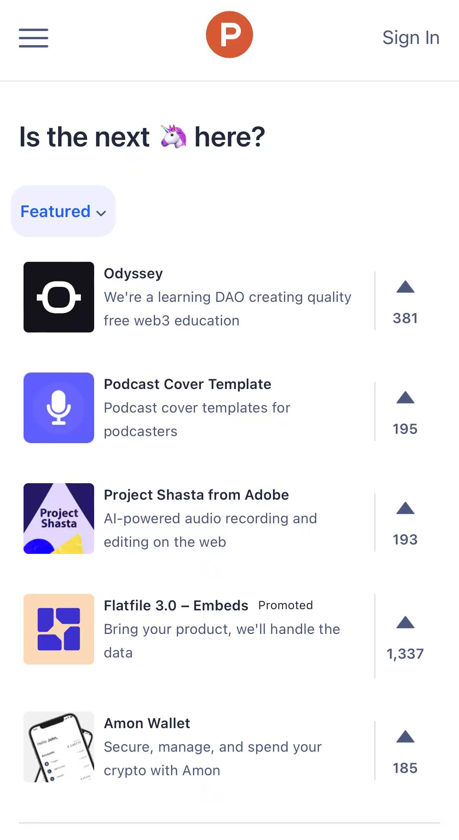The width and height of the screenshot is (459, 840).
Task: Tap the Podcast Cover Template microphone icon
Action: point(59,408)
